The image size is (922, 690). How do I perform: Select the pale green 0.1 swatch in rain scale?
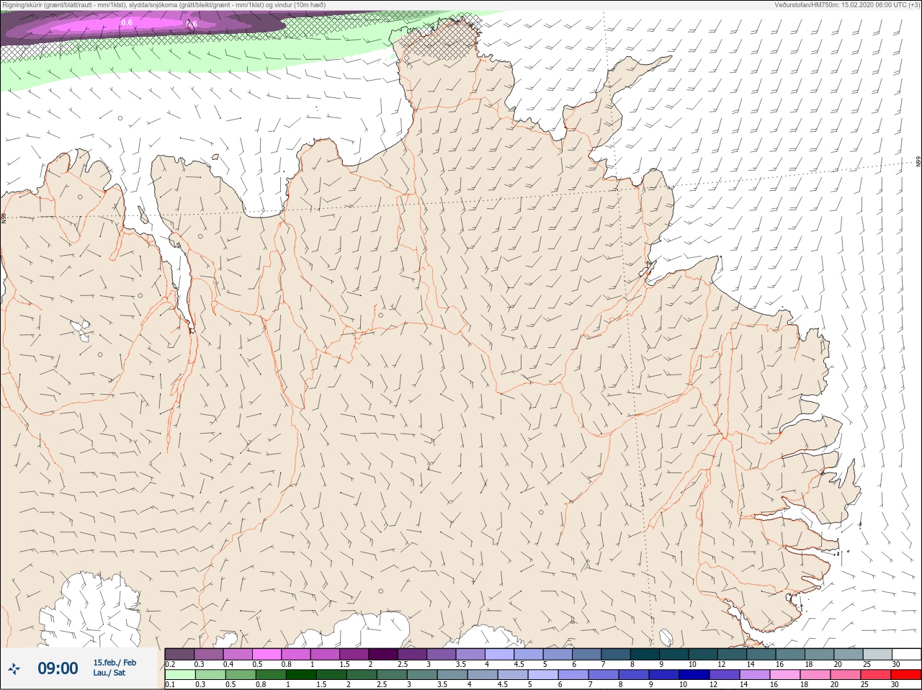point(180,675)
